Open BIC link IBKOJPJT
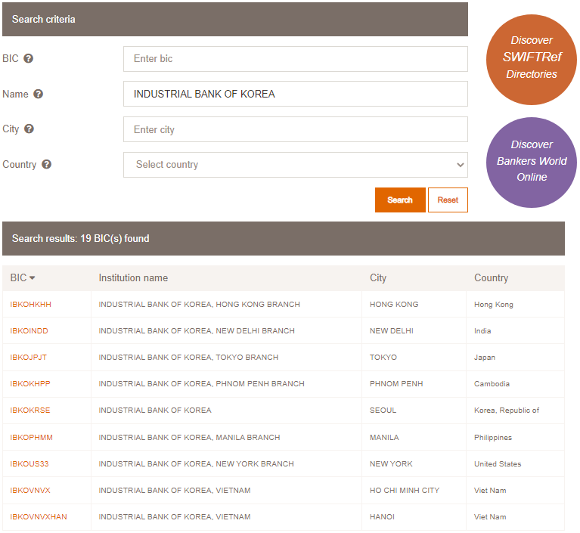Screen dimensions: 580x533 point(29,358)
